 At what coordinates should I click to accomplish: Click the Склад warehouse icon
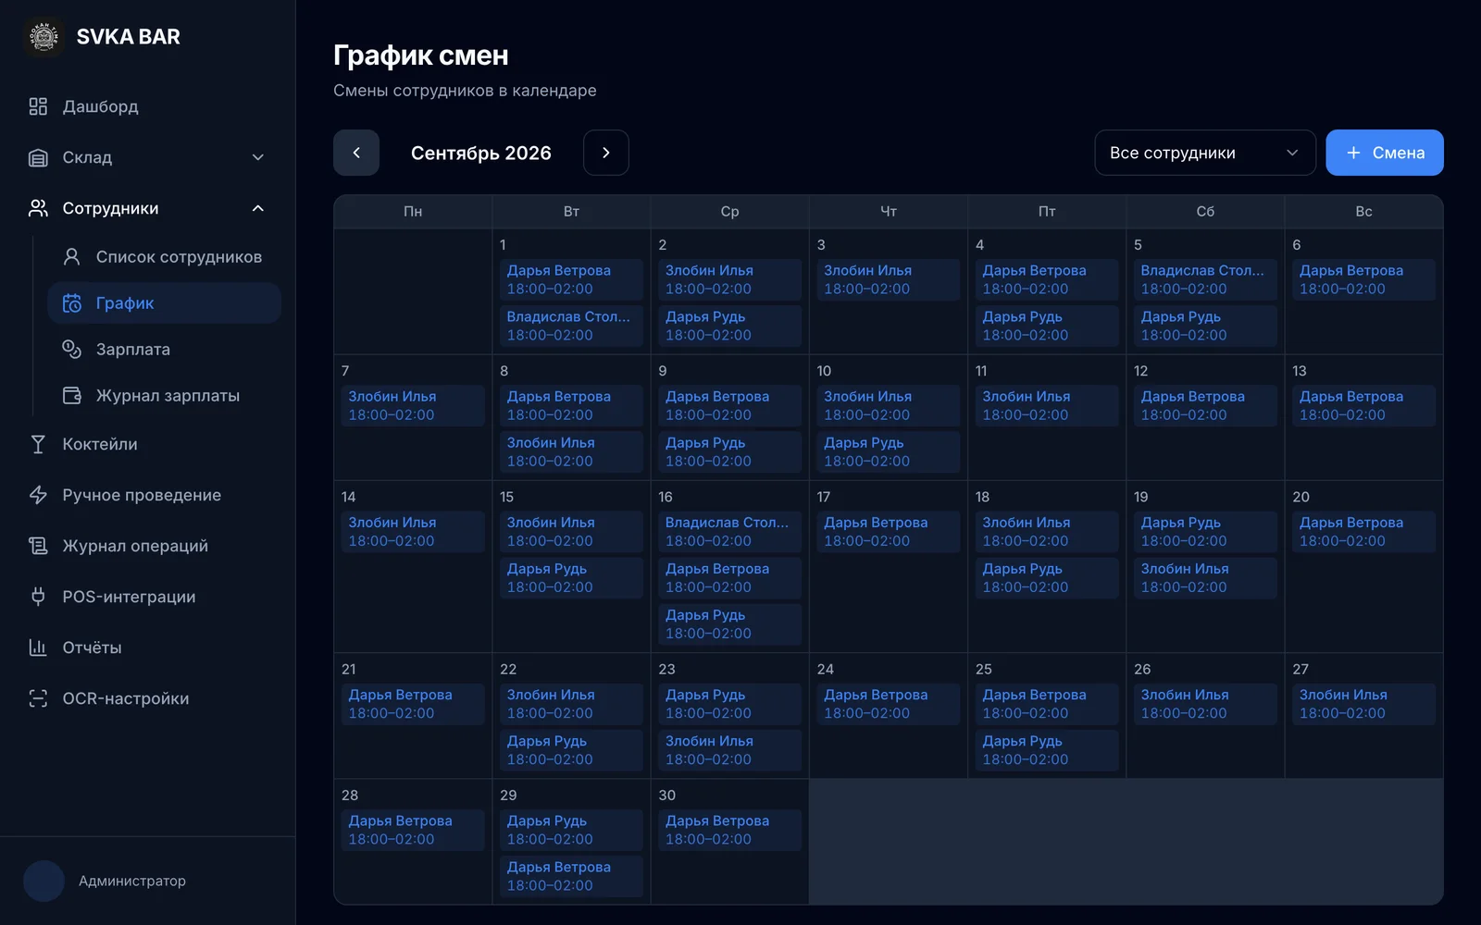pyautogui.click(x=38, y=157)
